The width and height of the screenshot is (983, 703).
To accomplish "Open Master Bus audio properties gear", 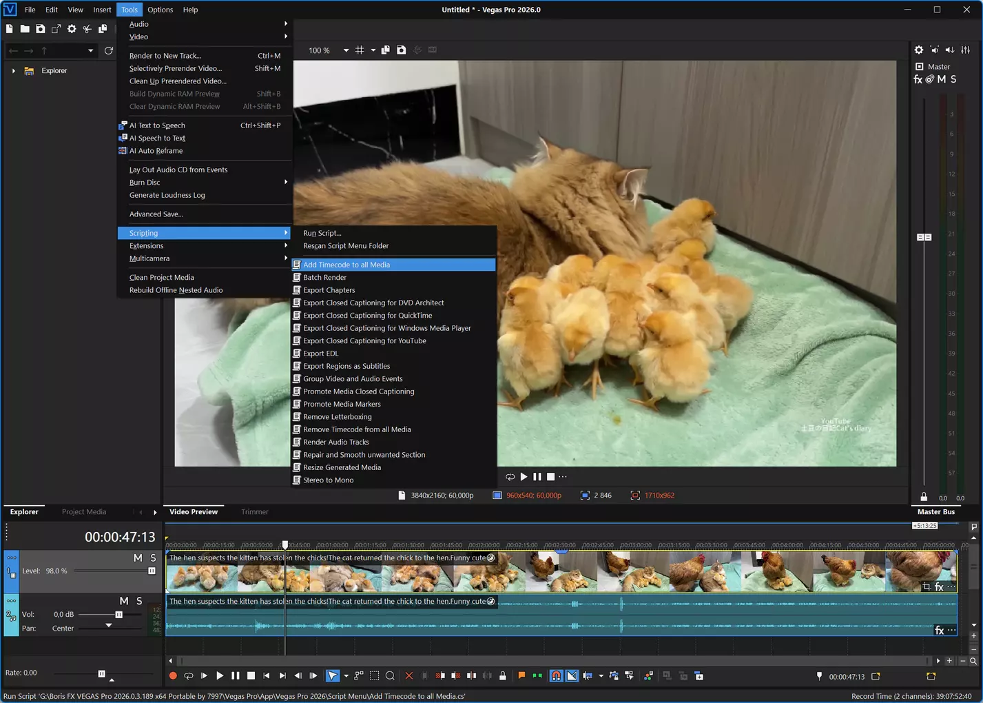I will click(x=919, y=50).
